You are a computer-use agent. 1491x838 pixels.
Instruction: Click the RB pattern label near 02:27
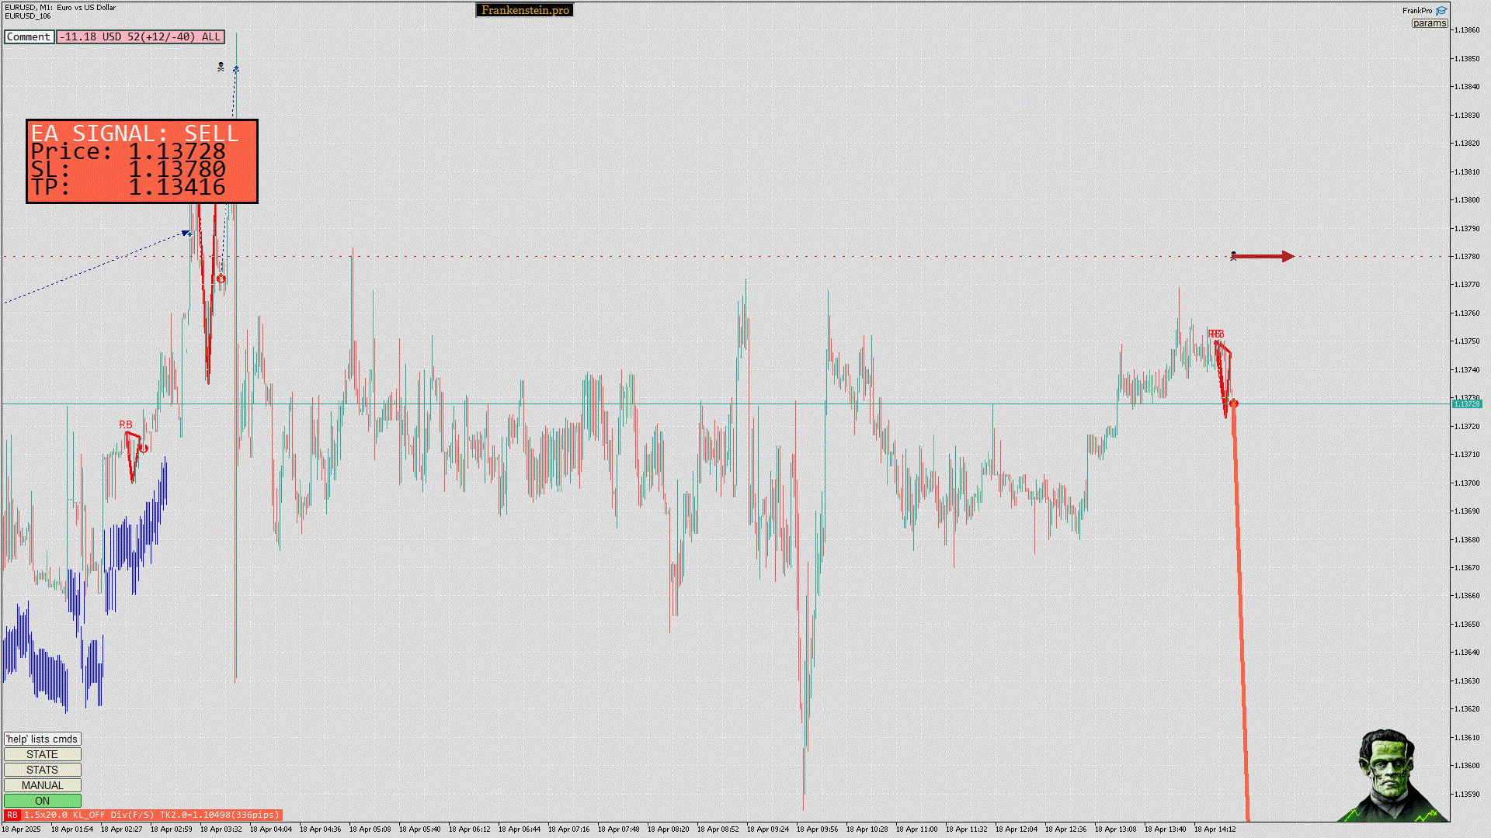point(125,424)
